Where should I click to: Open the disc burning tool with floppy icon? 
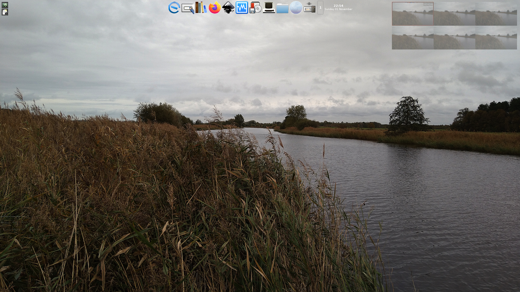[x=255, y=8]
